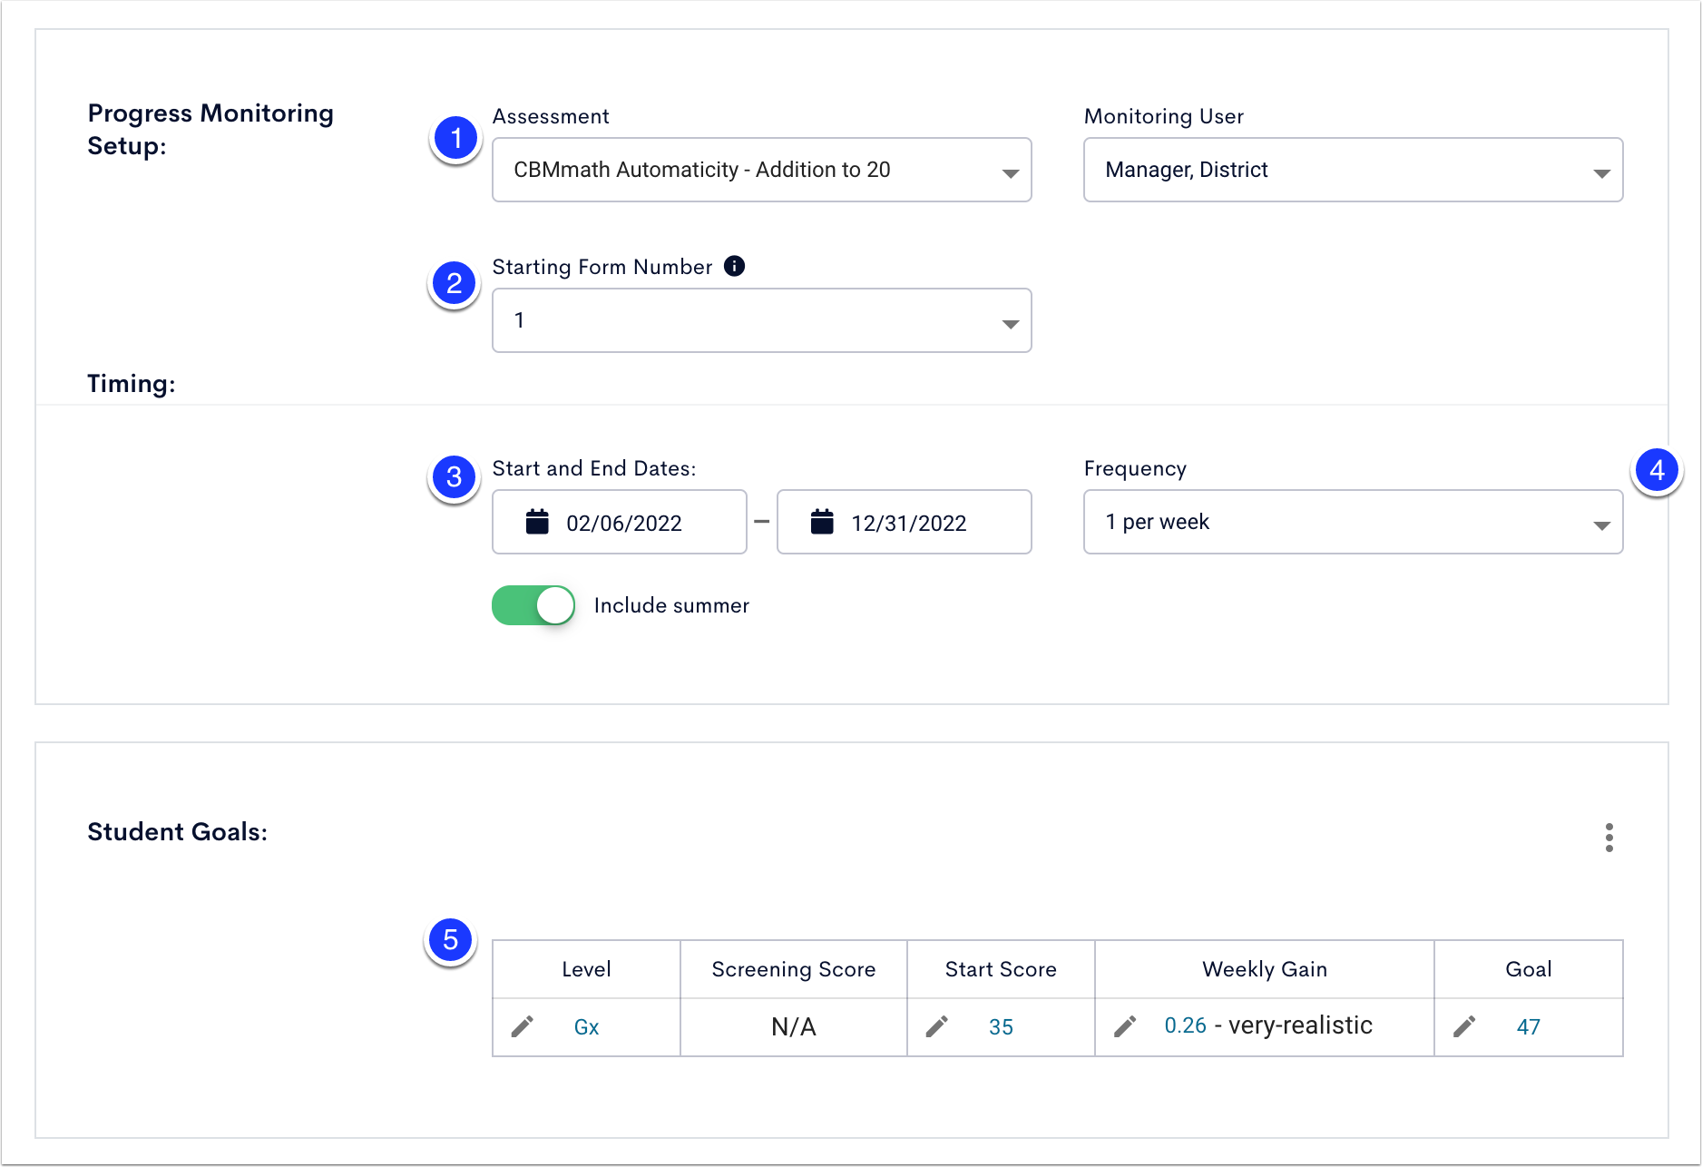Click the end date calendar icon
The height and width of the screenshot is (1167, 1702).
(822, 522)
